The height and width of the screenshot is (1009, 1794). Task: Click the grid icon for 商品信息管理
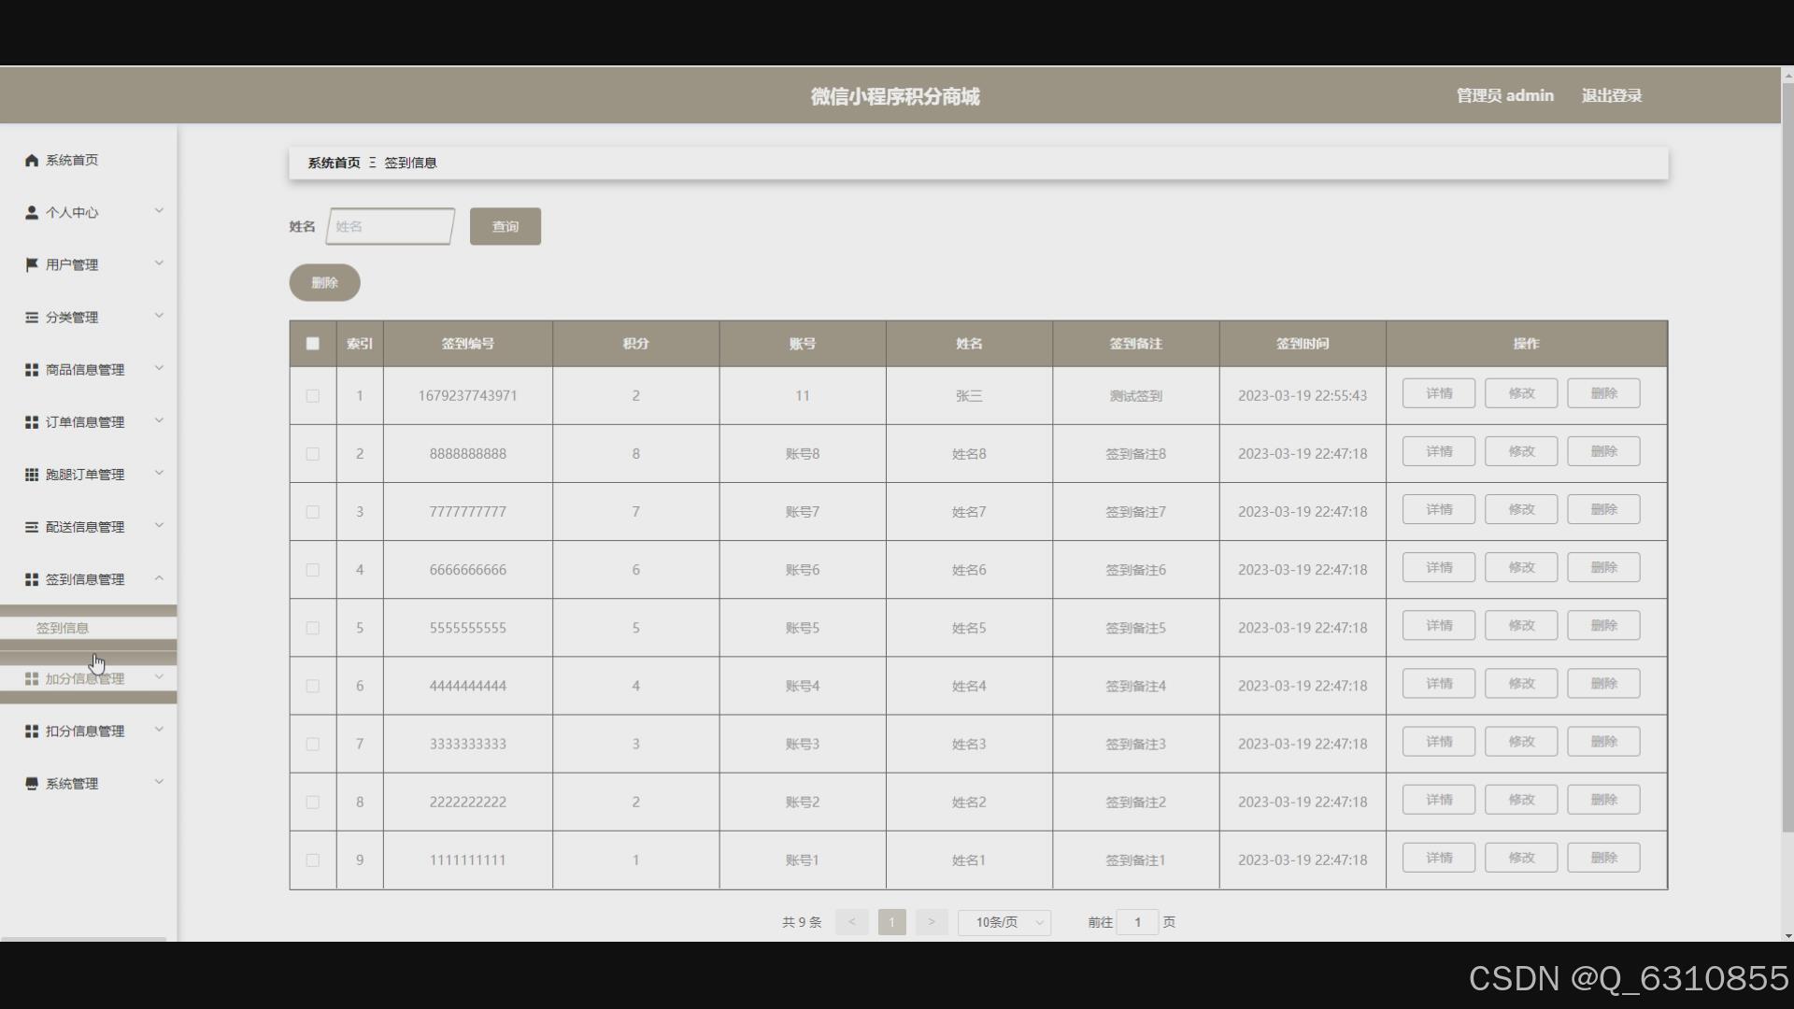point(32,370)
